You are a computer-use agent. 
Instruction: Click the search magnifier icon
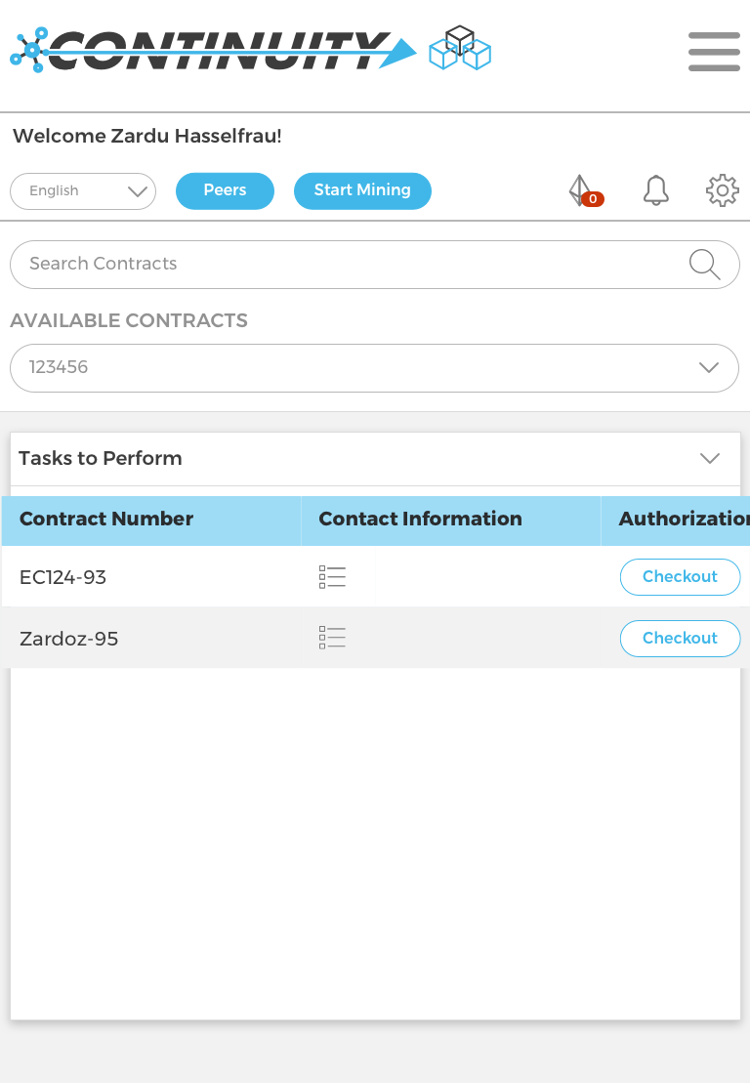[x=704, y=265]
